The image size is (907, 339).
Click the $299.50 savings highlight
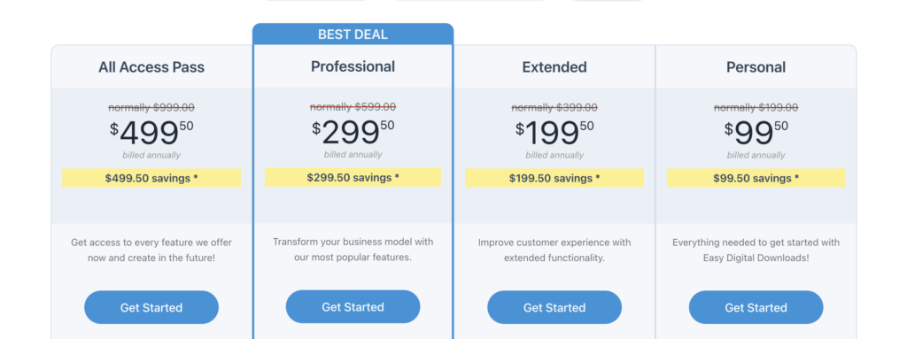point(353,177)
